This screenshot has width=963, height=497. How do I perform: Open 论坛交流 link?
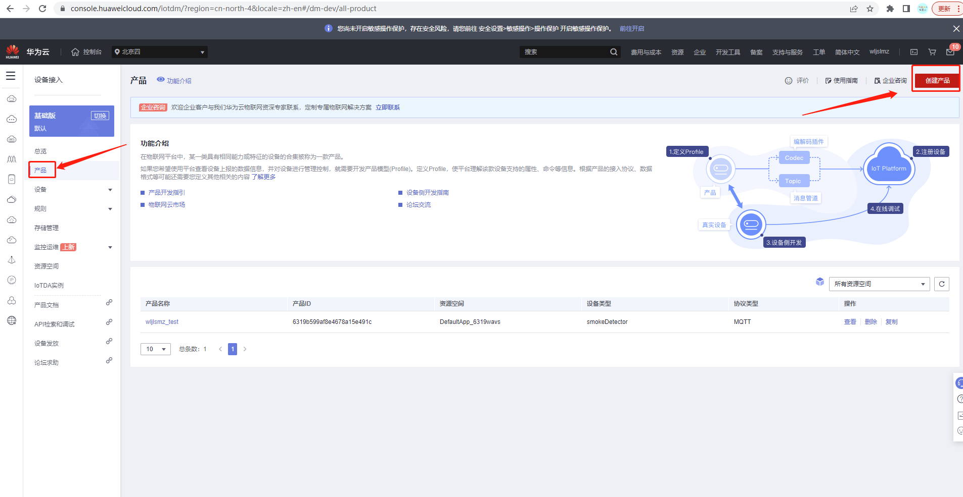(419, 205)
